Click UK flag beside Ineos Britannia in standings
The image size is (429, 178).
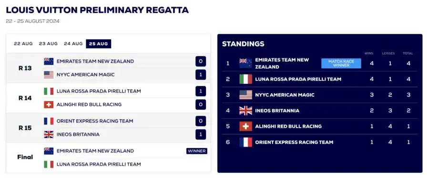245,111
